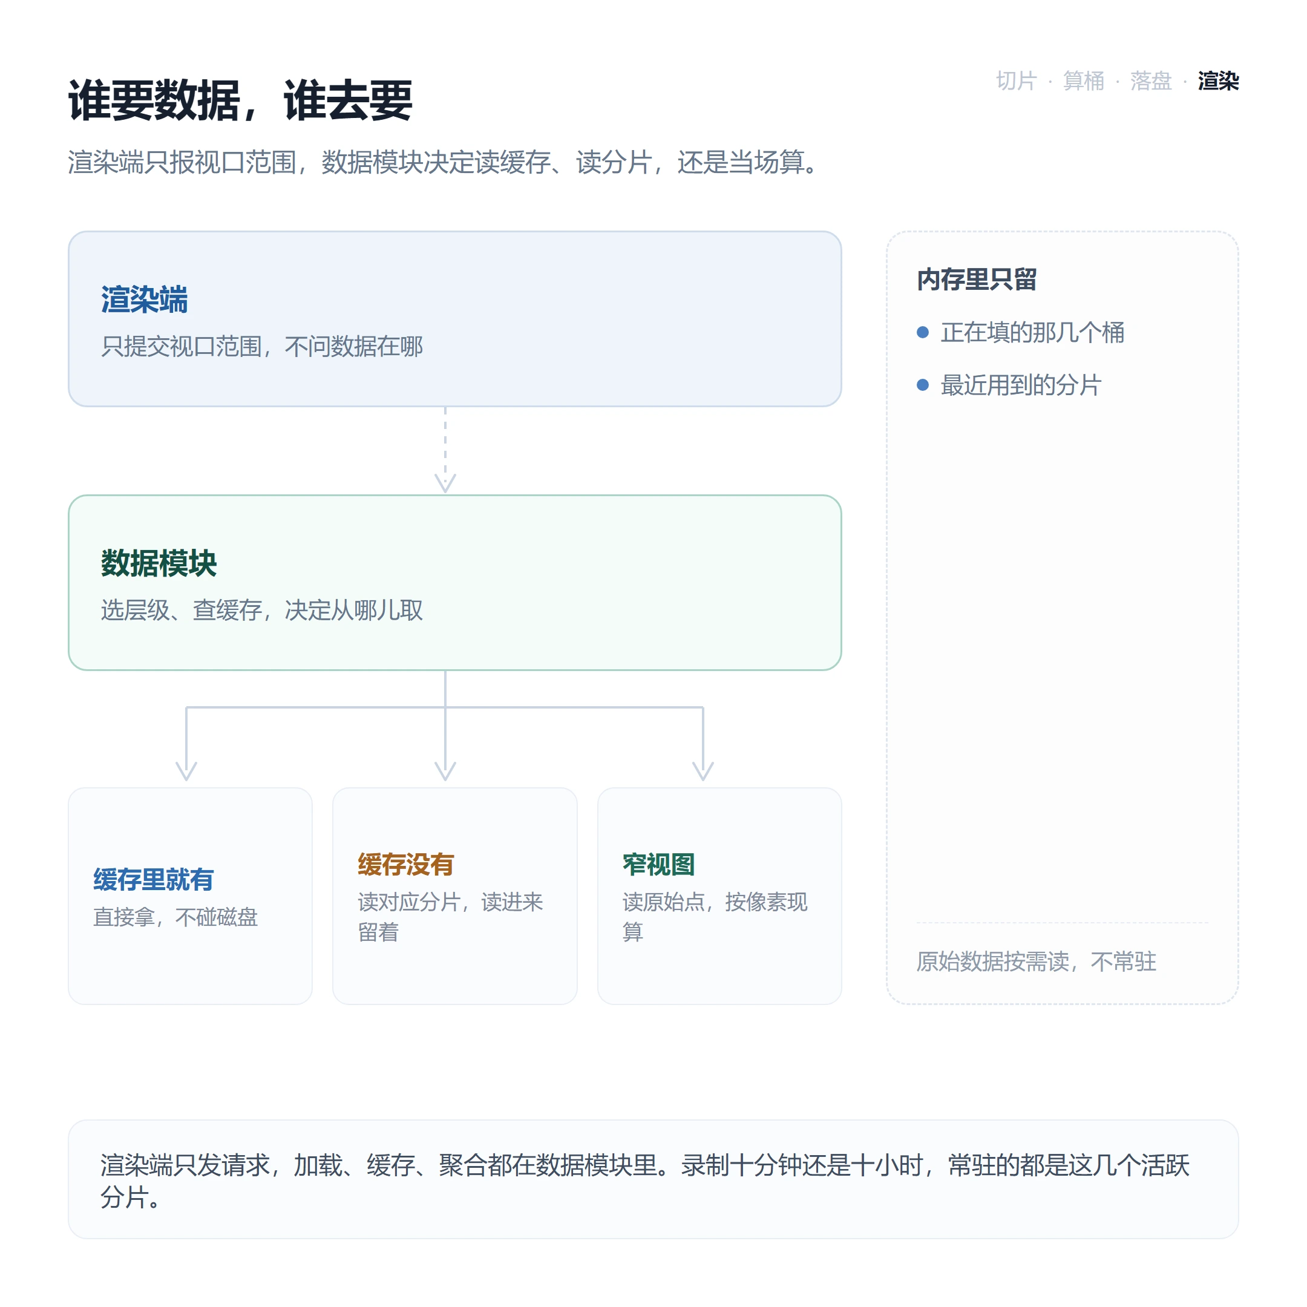Click the 渲染端 box heading
This screenshot has height=1307, width=1307.
(x=144, y=300)
